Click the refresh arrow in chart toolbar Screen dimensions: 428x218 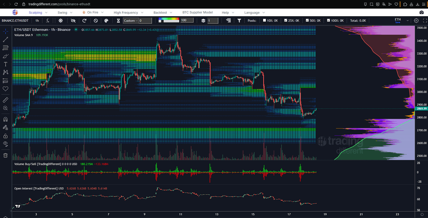click(x=84, y=21)
